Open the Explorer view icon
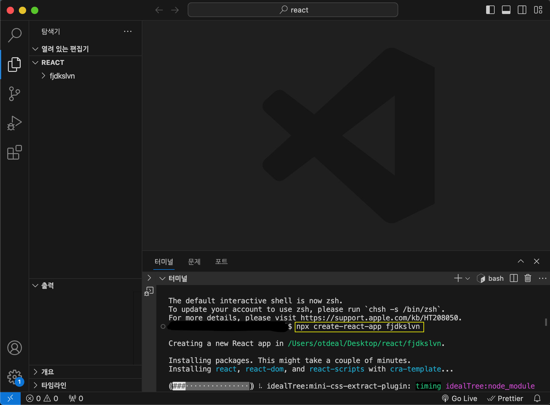 [x=15, y=65]
